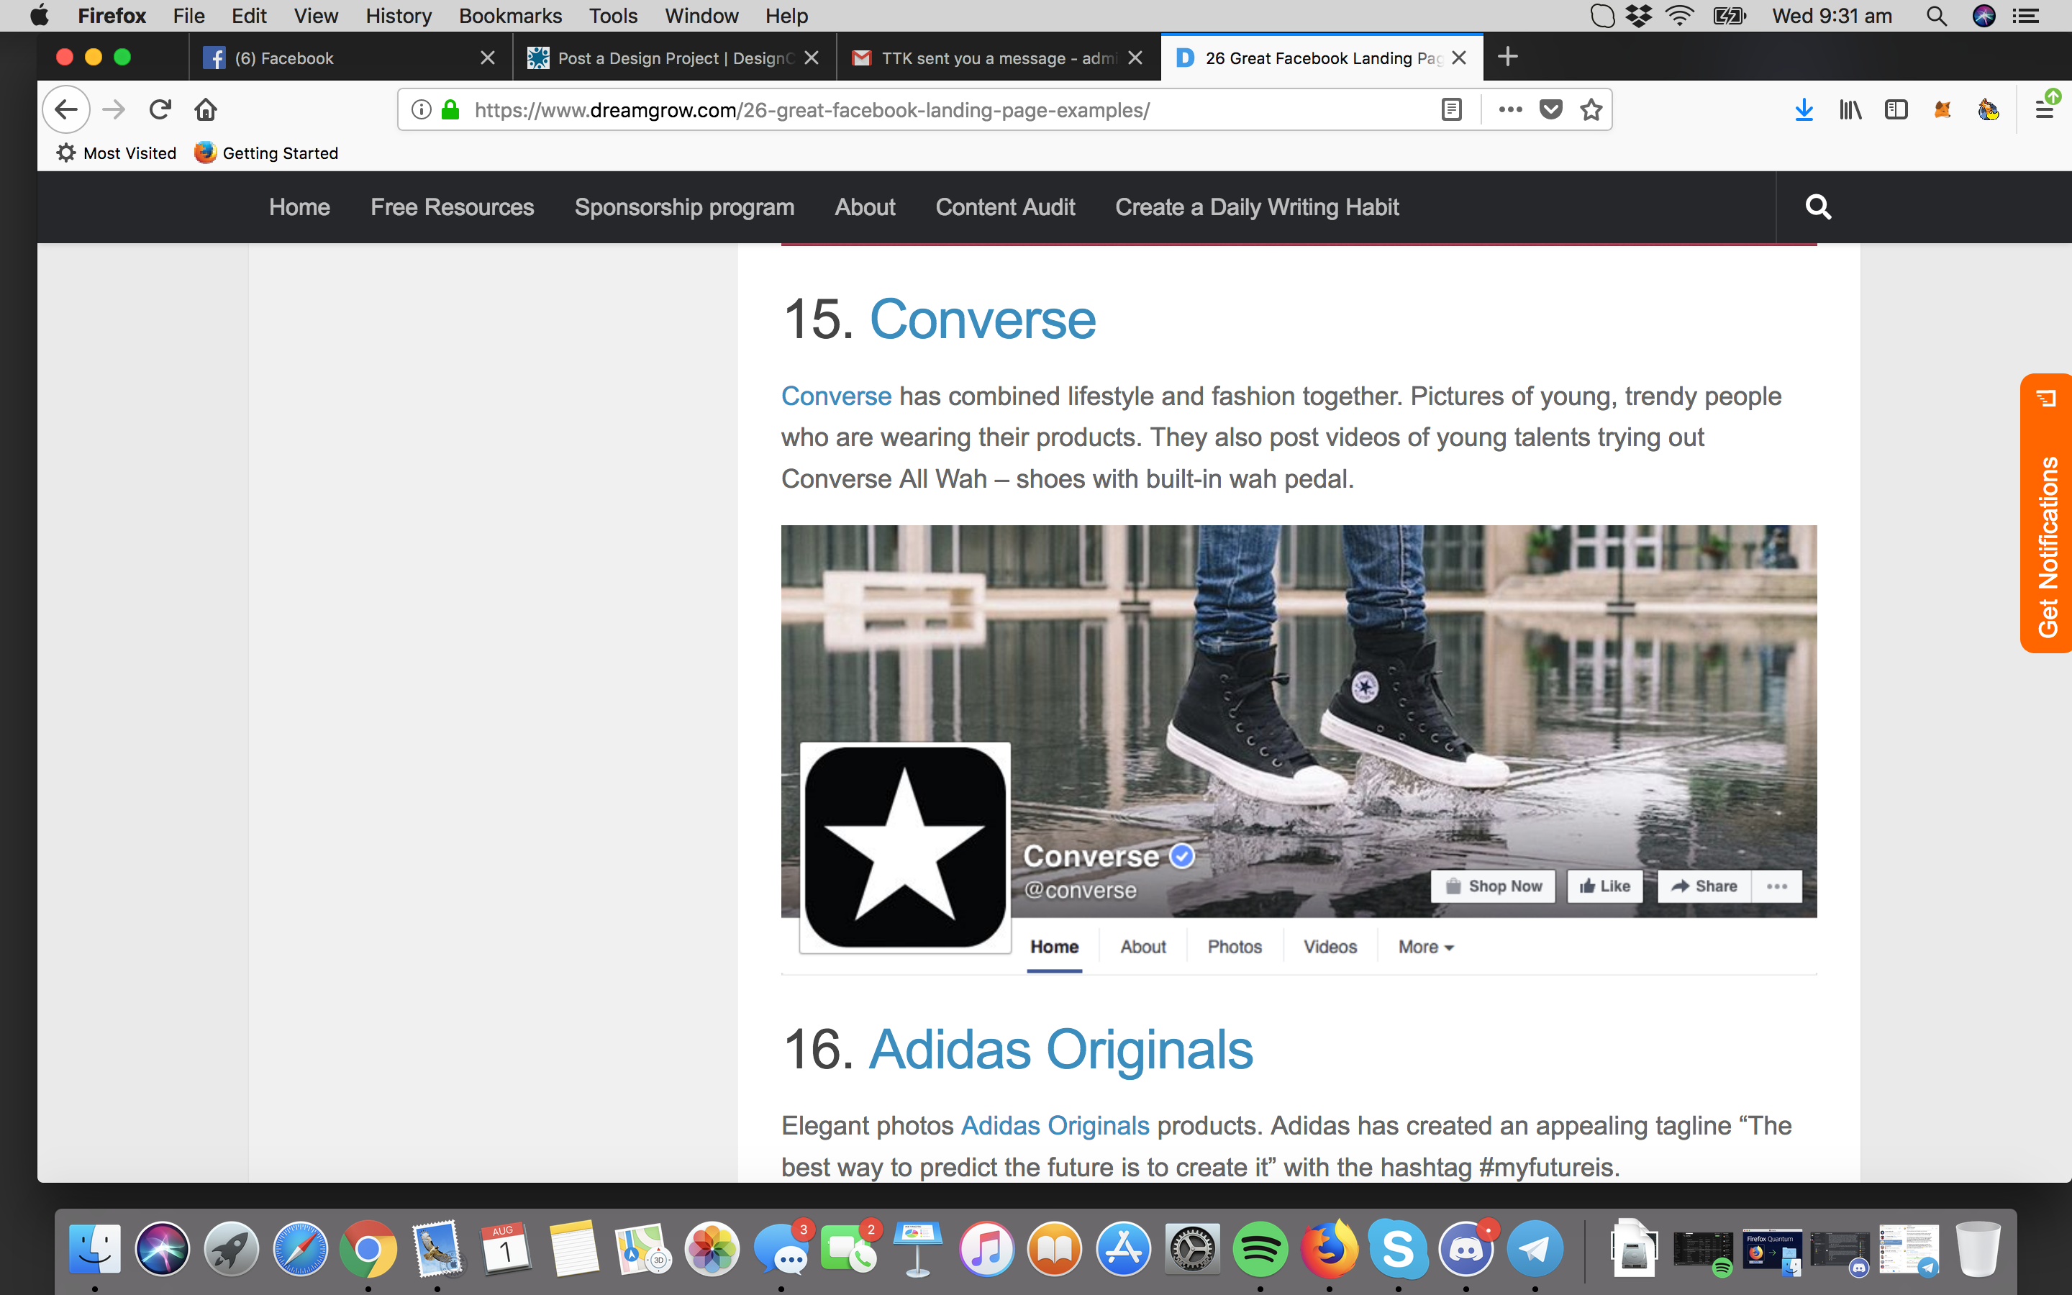Expand the More dropdown on Converse page

(x=1425, y=946)
